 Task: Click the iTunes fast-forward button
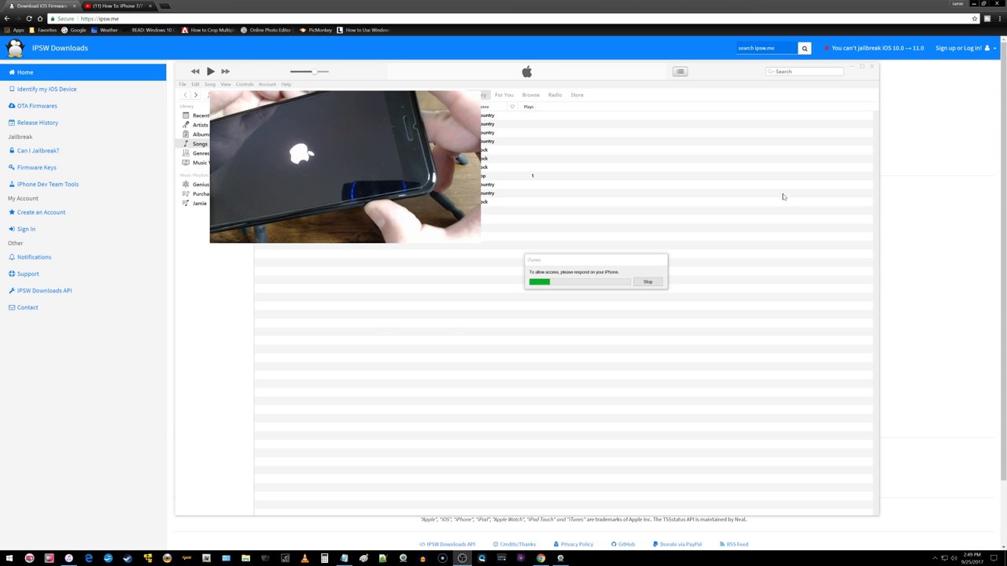(x=225, y=72)
